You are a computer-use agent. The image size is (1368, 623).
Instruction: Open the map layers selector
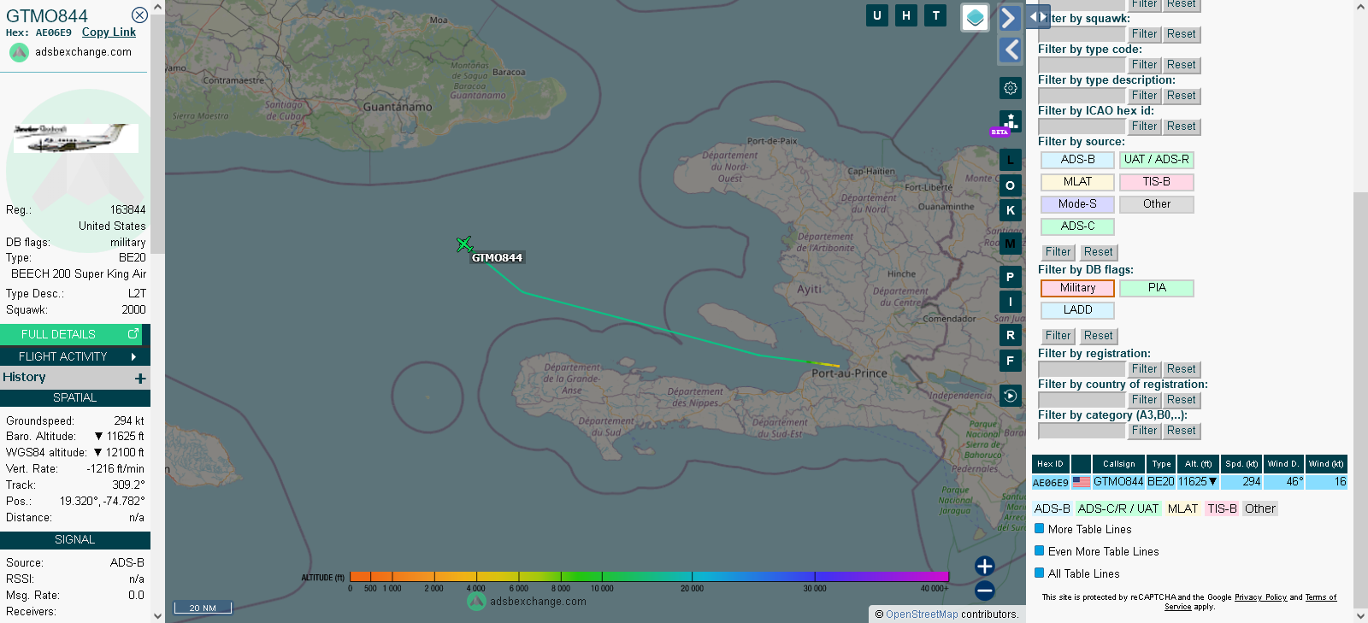tap(976, 17)
